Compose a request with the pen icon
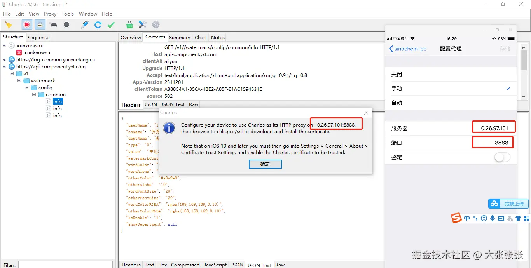This screenshot has height=268, width=531. click(x=85, y=24)
